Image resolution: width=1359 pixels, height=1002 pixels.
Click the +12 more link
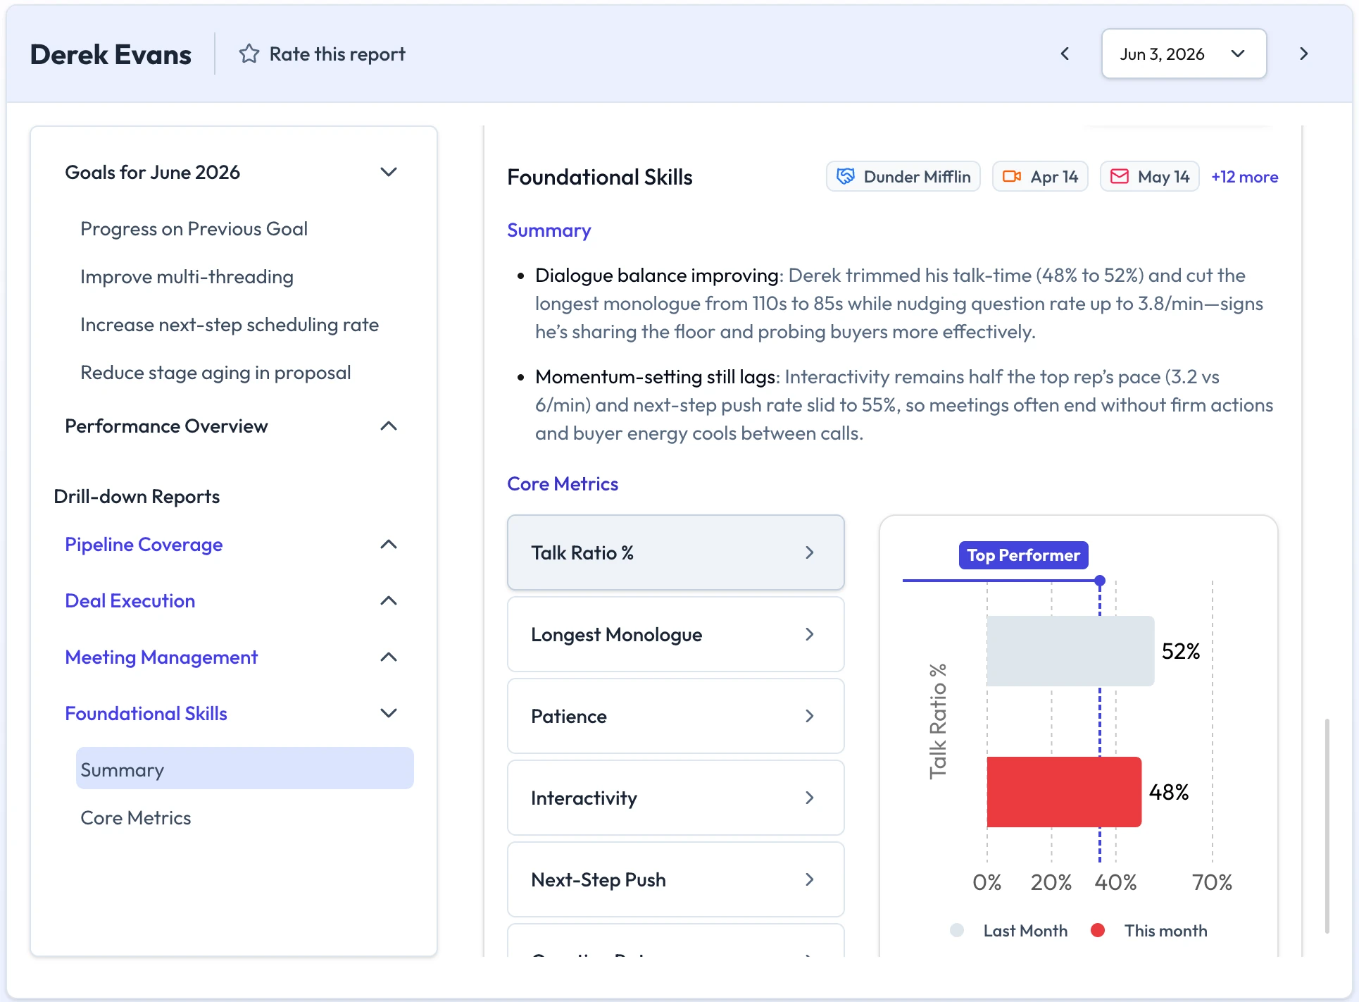(1244, 176)
